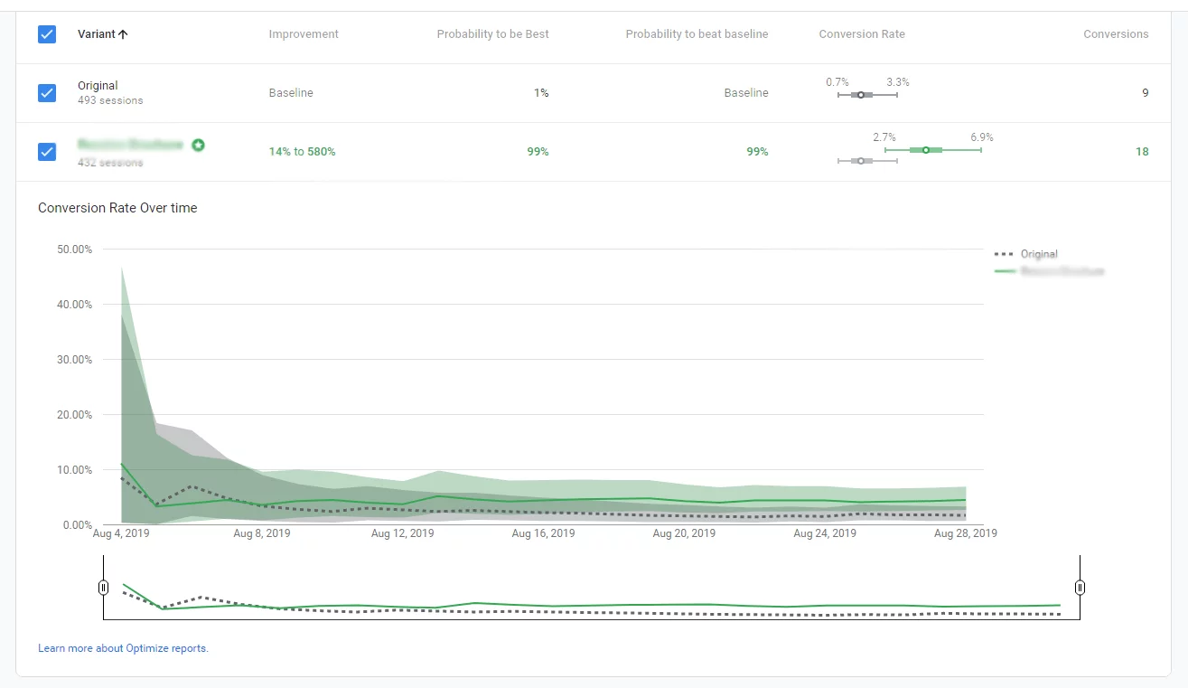The width and height of the screenshot is (1188, 688).
Task: Open Learn more about Optimize reports link
Action: click(123, 648)
